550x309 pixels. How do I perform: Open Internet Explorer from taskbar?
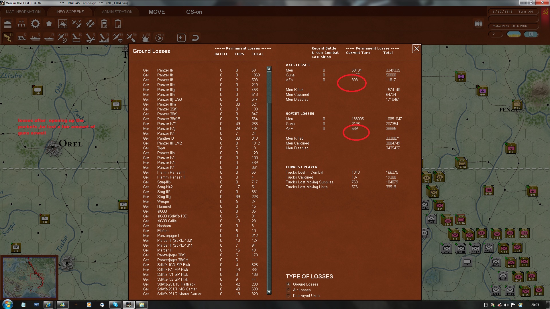tap(48, 304)
